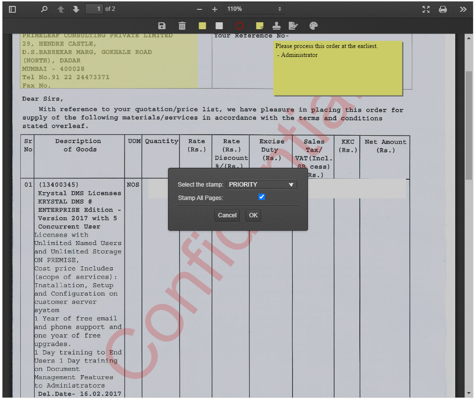The image size is (476, 401).
Task: Click the 'MUMBAI - 400028' address line
Action: click(53, 69)
